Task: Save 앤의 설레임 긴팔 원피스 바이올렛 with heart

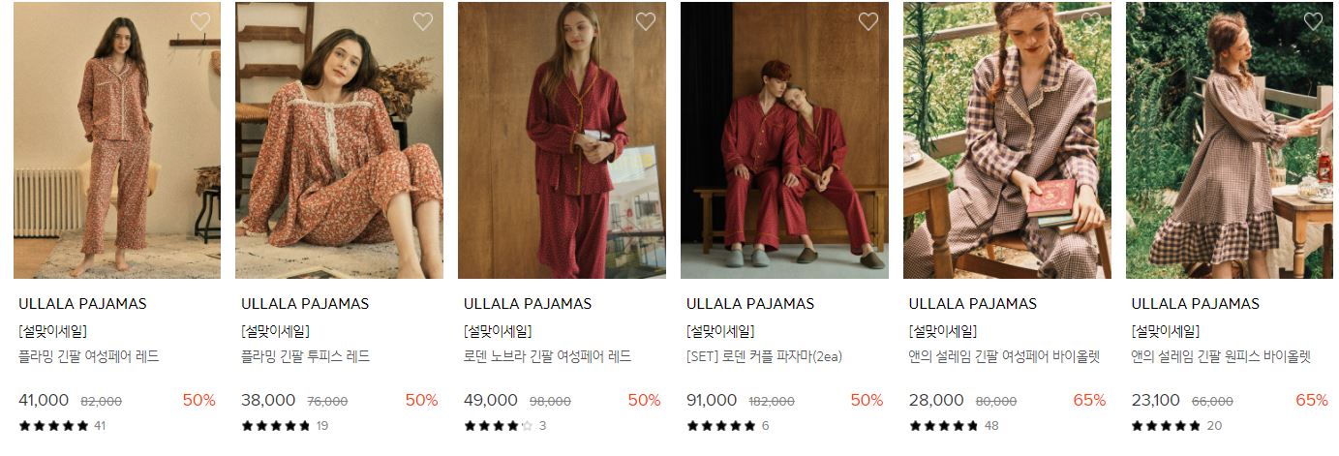Action: [1314, 21]
